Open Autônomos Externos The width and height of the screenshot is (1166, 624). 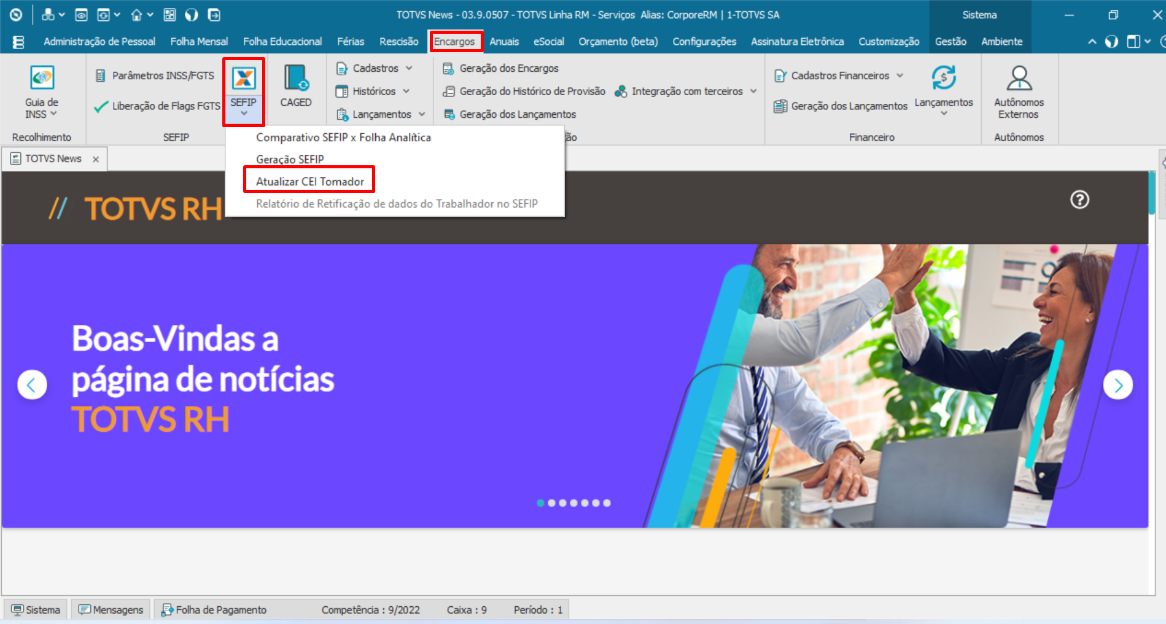(x=1019, y=92)
